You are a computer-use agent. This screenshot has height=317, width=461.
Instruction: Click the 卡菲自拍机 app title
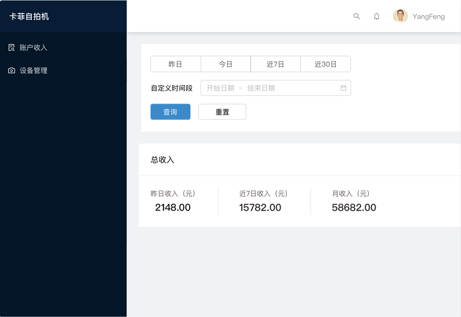[x=29, y=17]
